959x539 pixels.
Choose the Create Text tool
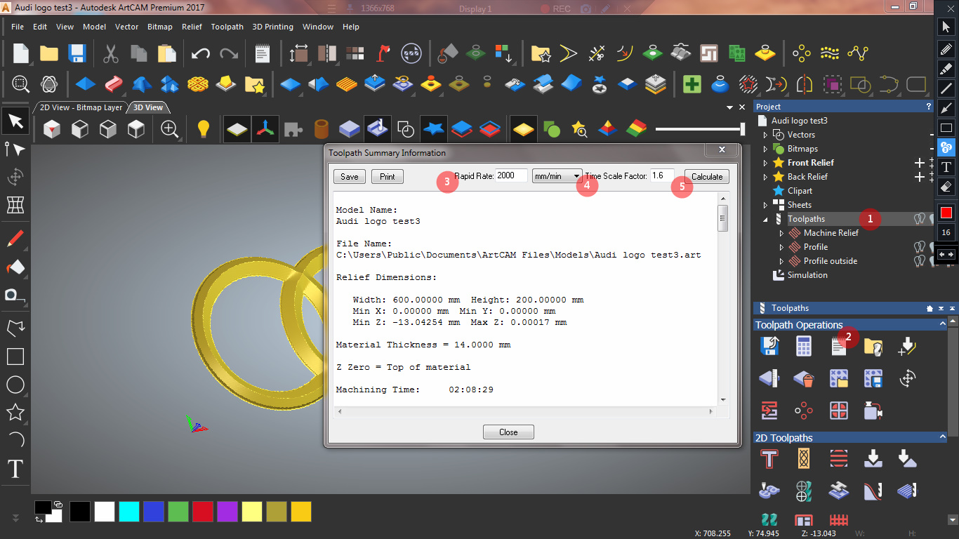[x=15, y=469]
